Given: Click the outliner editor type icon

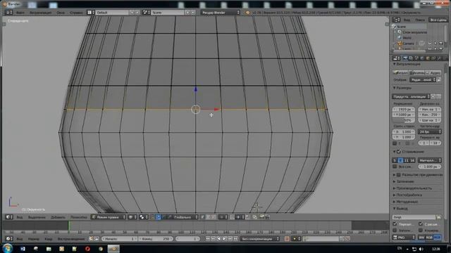Looking at the screenshot, I should [x=397, y=20].
